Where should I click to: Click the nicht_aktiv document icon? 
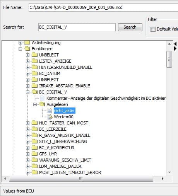coord(50,111)
